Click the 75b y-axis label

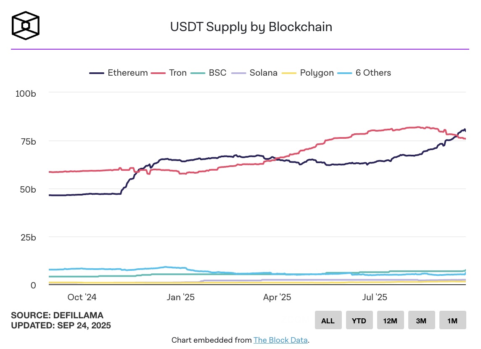pos(28,142)
